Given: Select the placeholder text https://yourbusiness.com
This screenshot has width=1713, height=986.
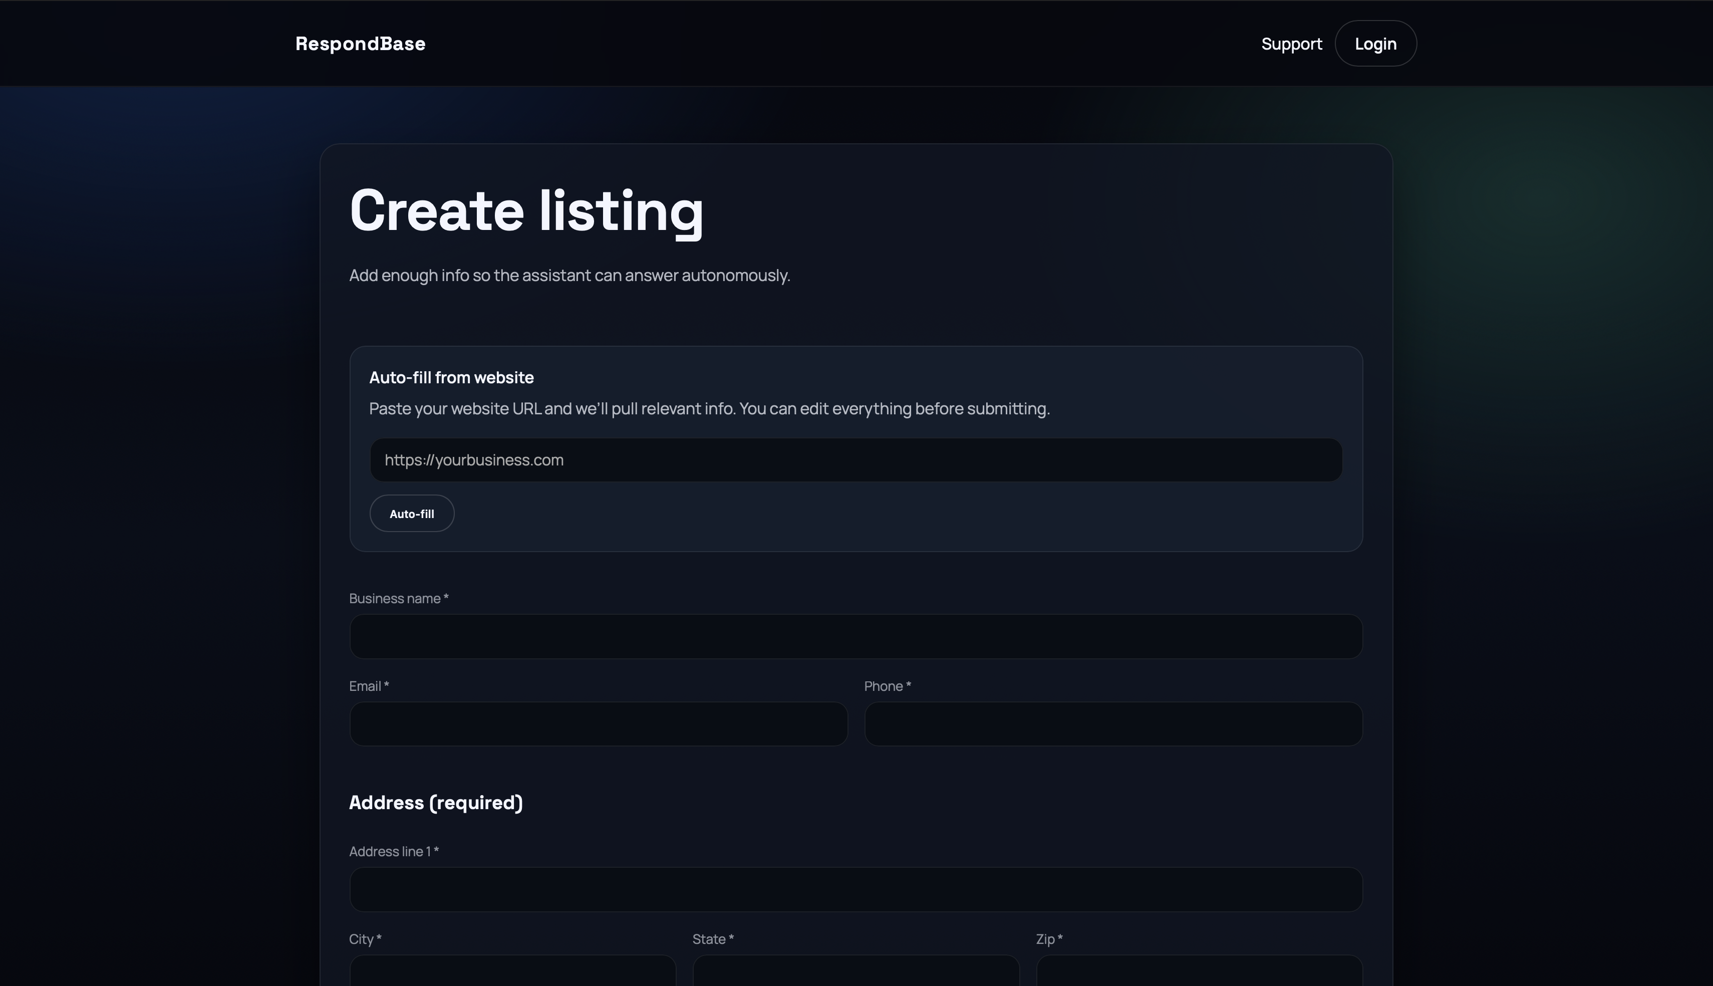Looking at the screenshot, I should 474,460.
